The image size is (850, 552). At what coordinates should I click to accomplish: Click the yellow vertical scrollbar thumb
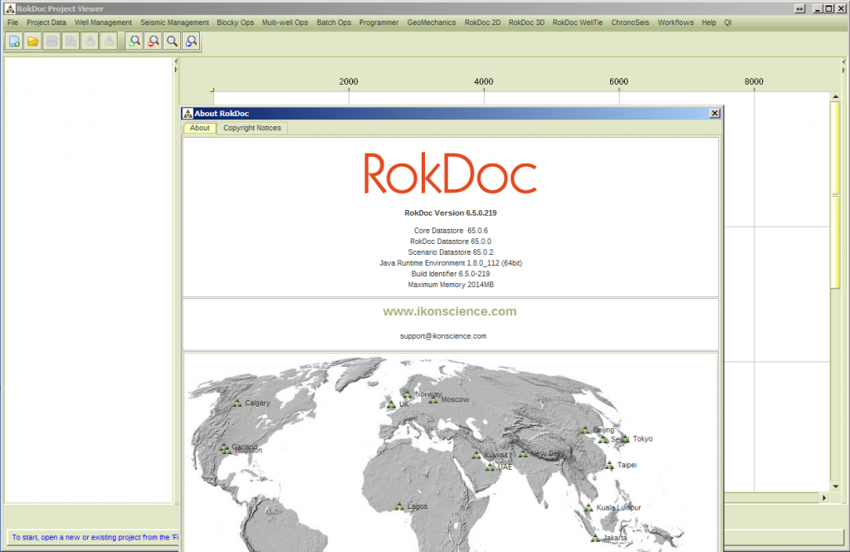(835, 195)
